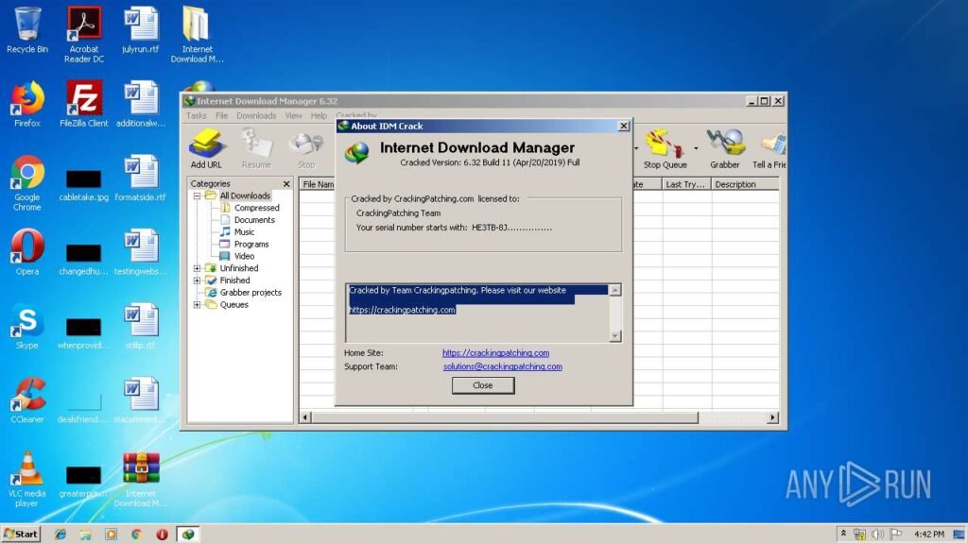
Task: Open the Opera icon in the taskbar
Action: (x=162, y=535)
